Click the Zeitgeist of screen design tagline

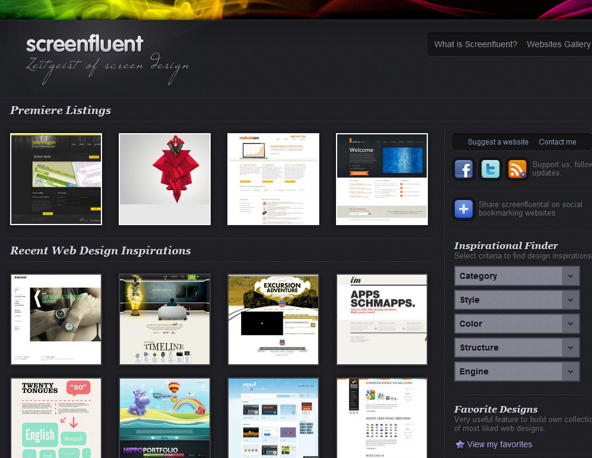click(x=107, y=67)
